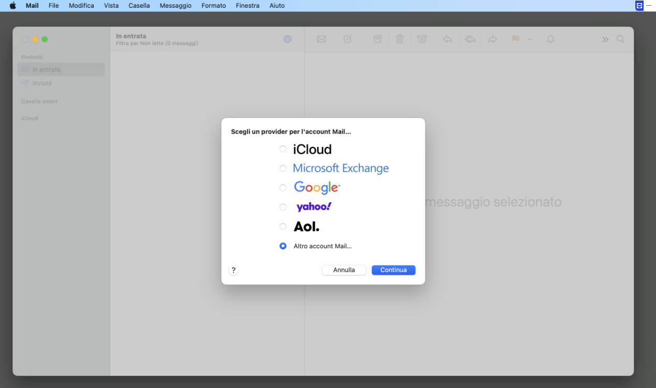Toggle the unread filter button in message list
Image resolution: width=656 pixels, height=388 pixels.
pyautogui.click(x=287, y=39)
